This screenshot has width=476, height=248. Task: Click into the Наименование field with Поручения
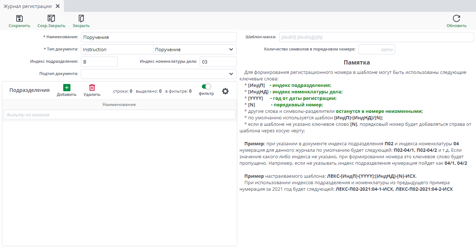pyautogui.click(x=159, y=37)
